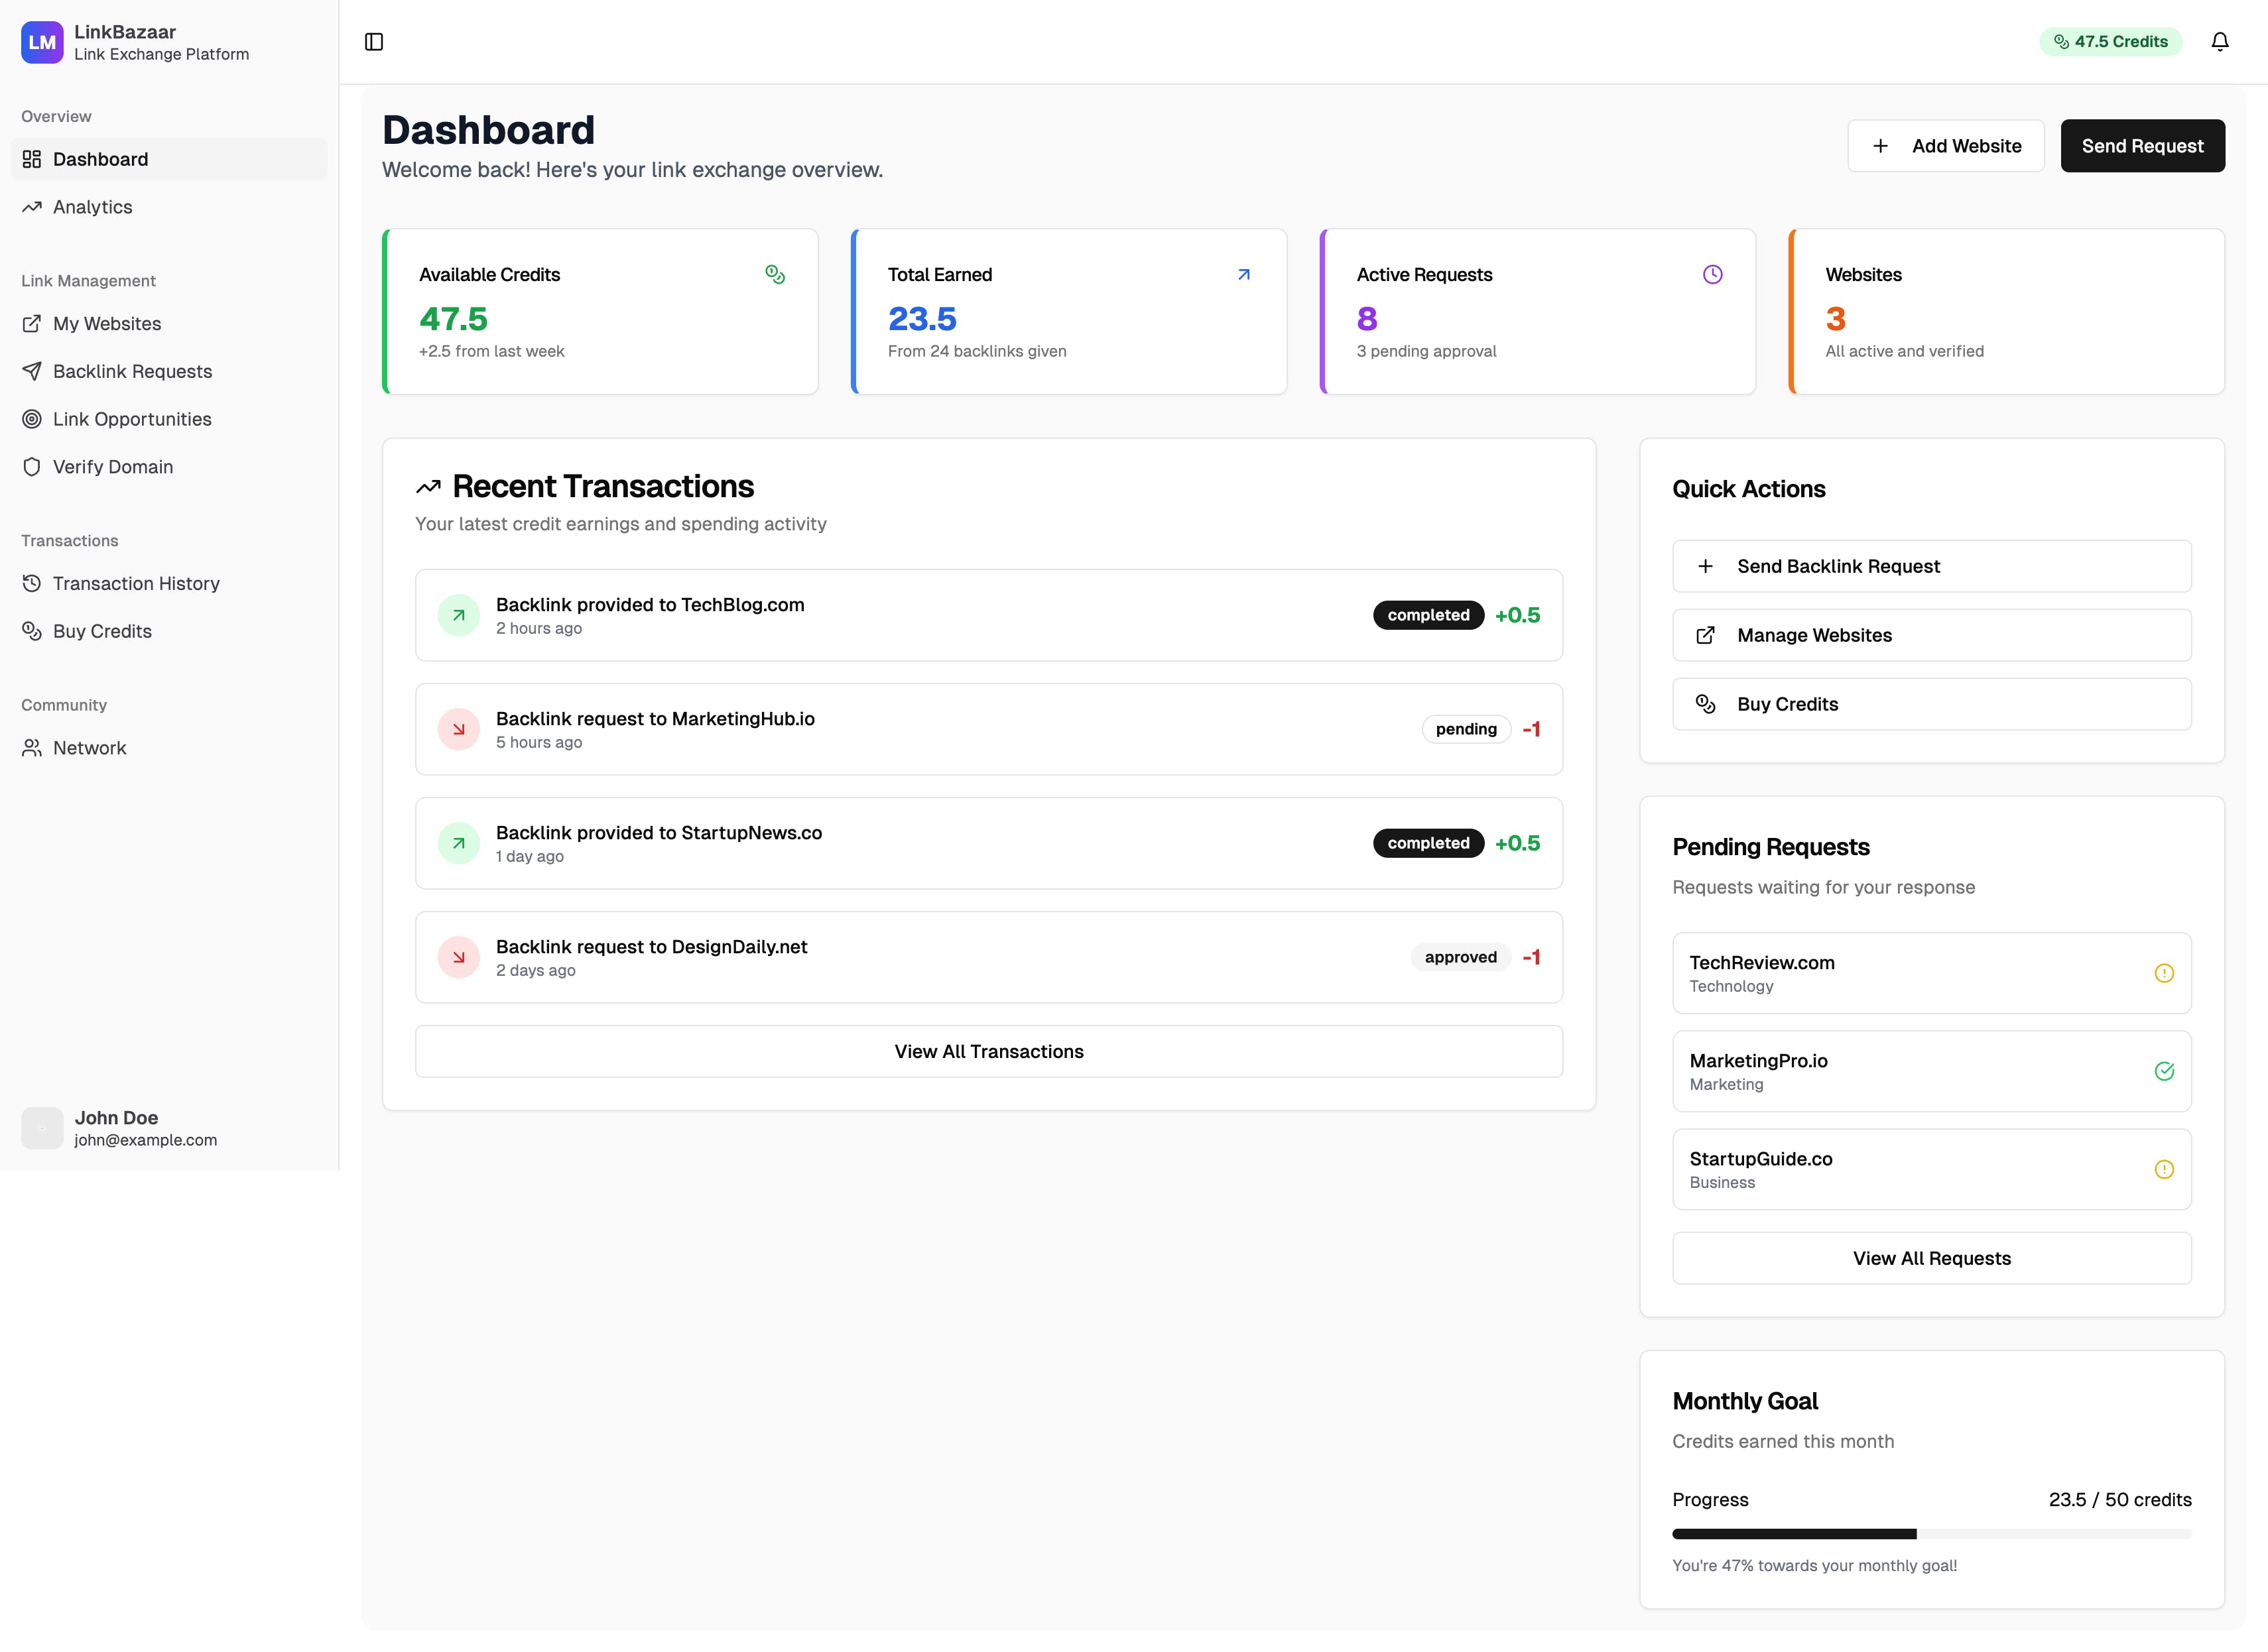Open Network under Community
2268x1652 pixels.
[x=169, y=748]
